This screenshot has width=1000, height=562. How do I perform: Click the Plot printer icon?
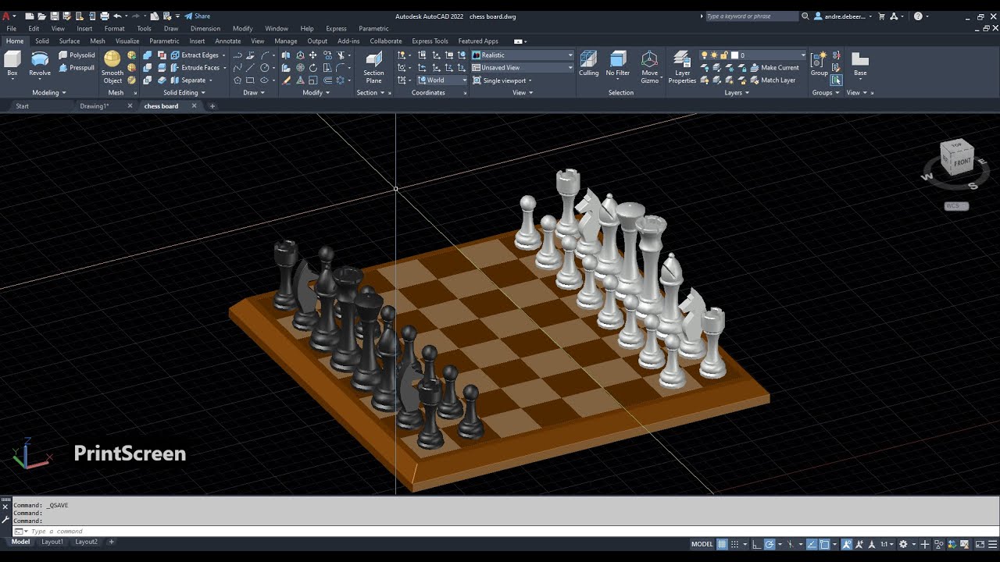coord(105,16)
